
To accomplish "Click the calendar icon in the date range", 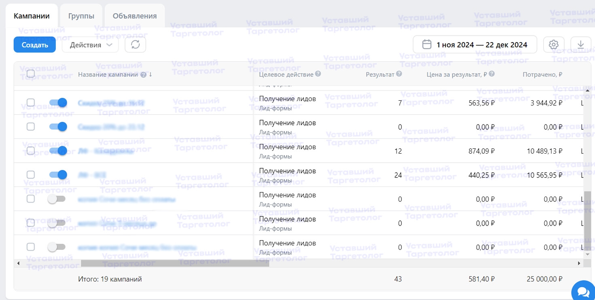I will click(427, 44).
